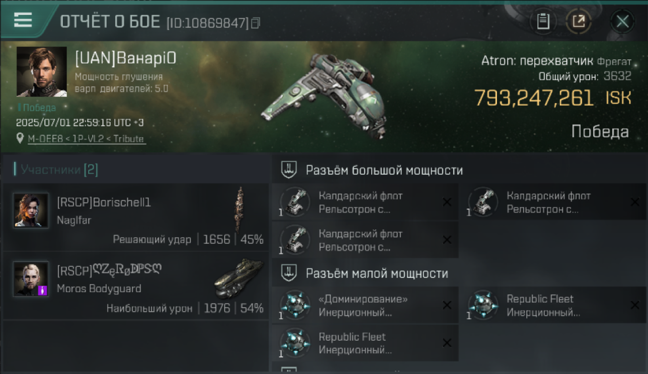648x374 pixels.
Task: Open the ВанарiО pilot portrait
Action: click(x=41, y=72)
